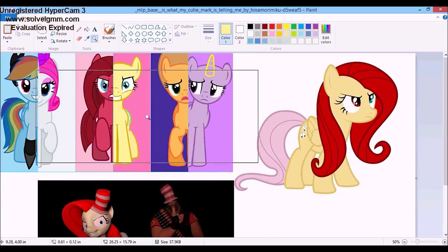
Task: Choose the Oval shape
Action: click(x=138, y=27)
